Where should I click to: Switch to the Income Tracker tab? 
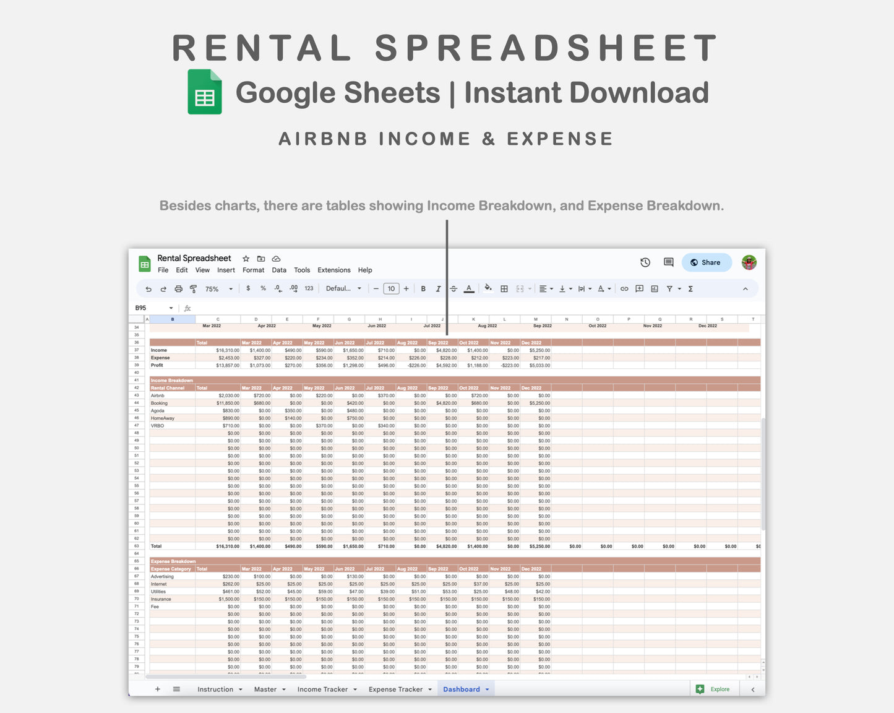tap(322, 689)
